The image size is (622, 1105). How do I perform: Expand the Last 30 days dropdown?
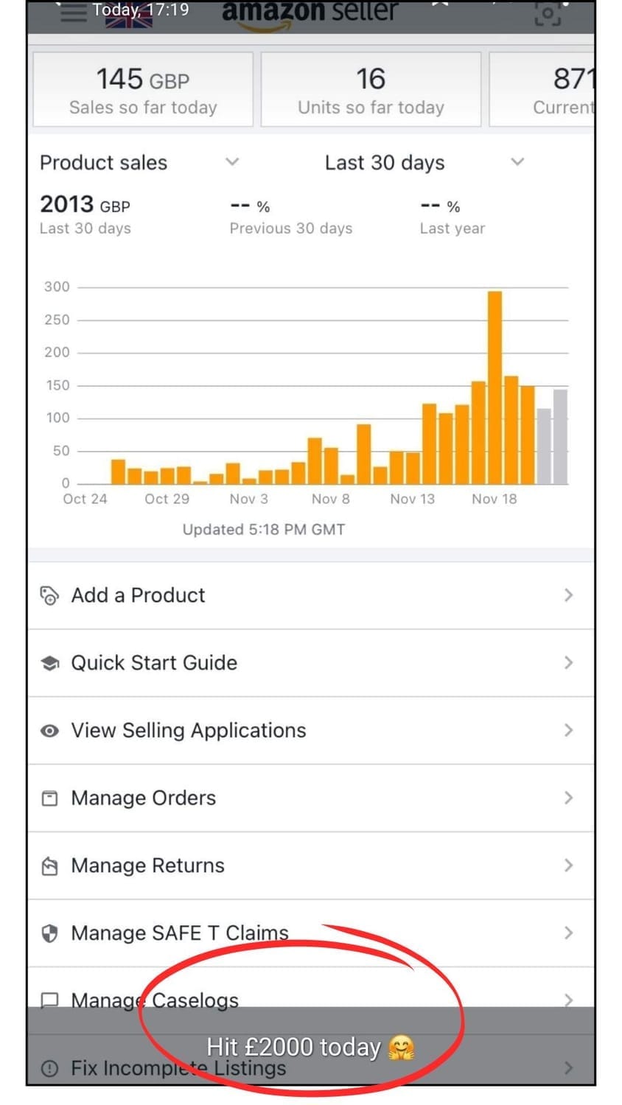[517, 162]
